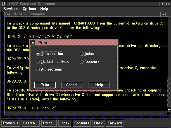Click Contents in the bottom button bar
This screenshot has height=128, width=171.
[82, 123]
